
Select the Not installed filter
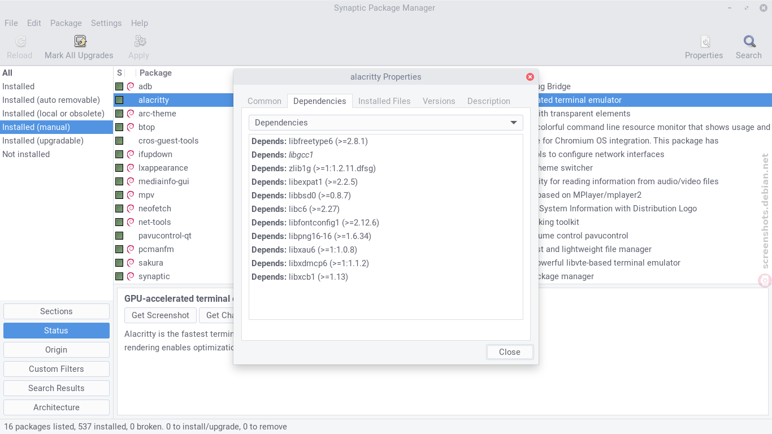click(57, 154)
